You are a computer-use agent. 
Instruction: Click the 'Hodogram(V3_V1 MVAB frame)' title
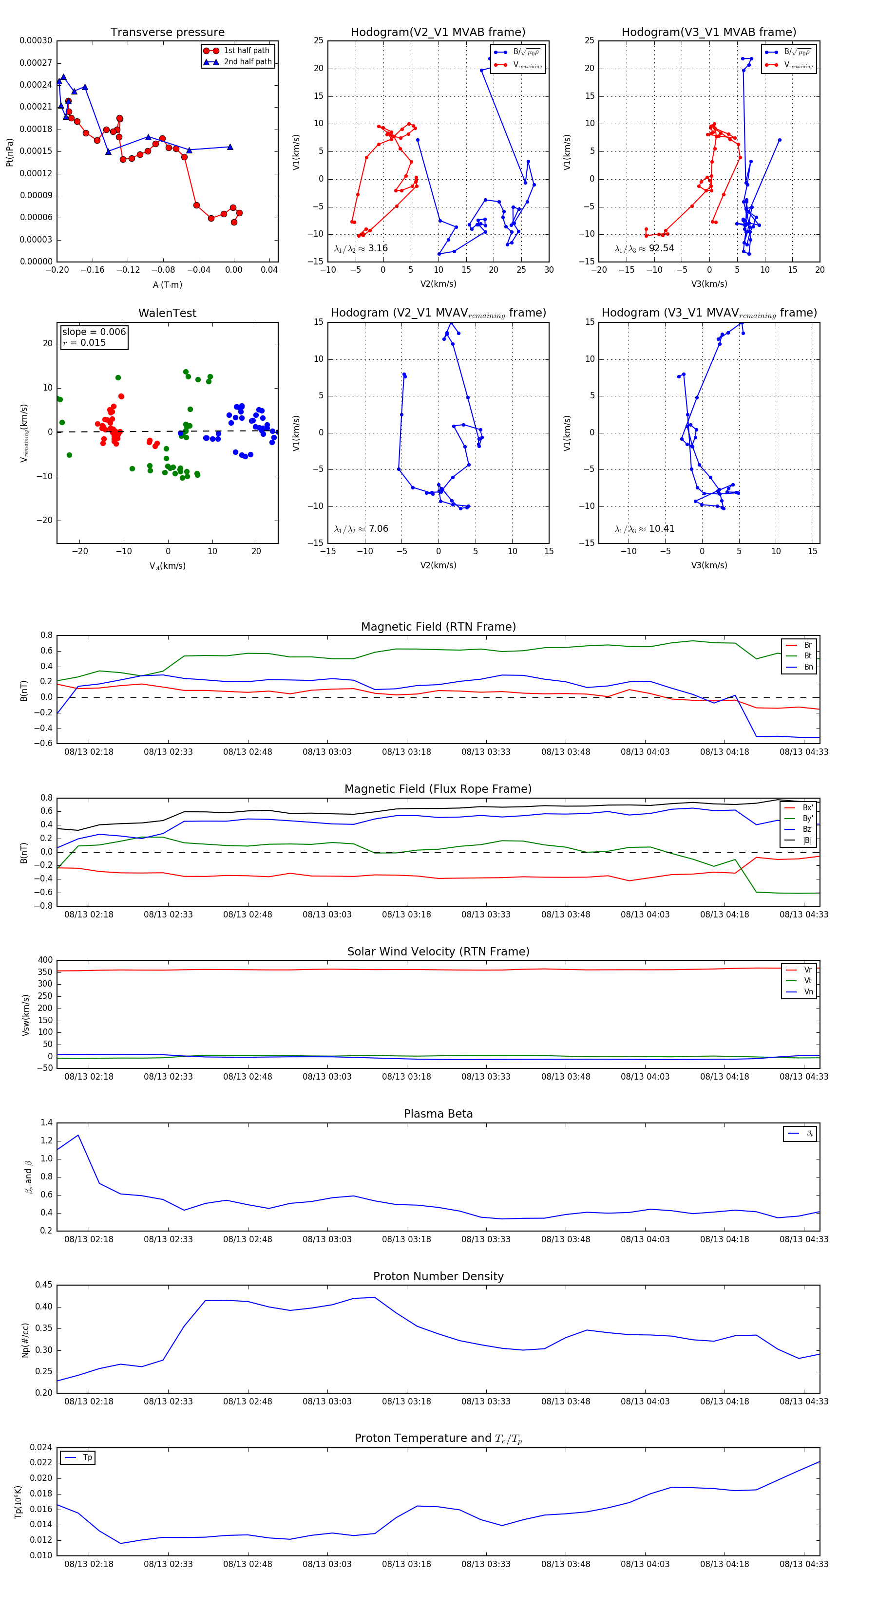pos(709,33)
